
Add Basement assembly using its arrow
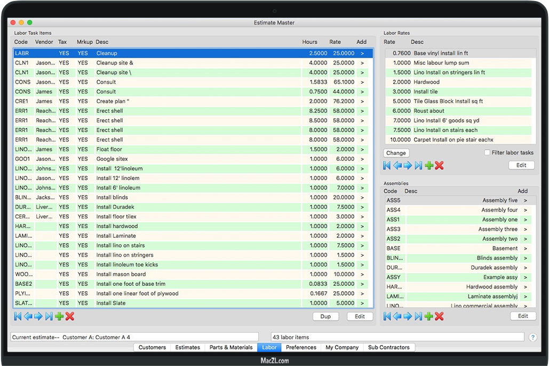coord(525,248)
